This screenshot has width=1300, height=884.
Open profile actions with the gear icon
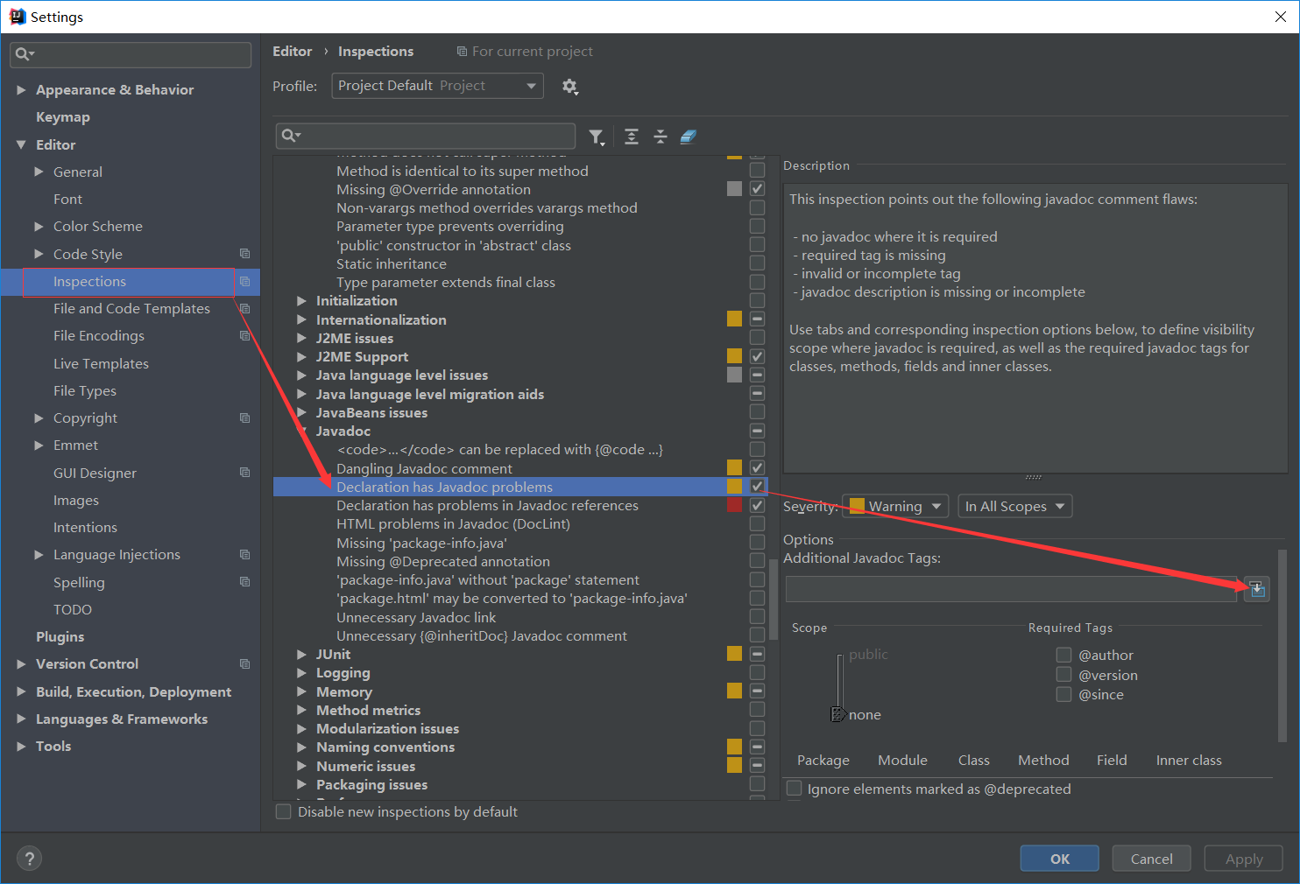pyautogui.click(x=570, y=87)
